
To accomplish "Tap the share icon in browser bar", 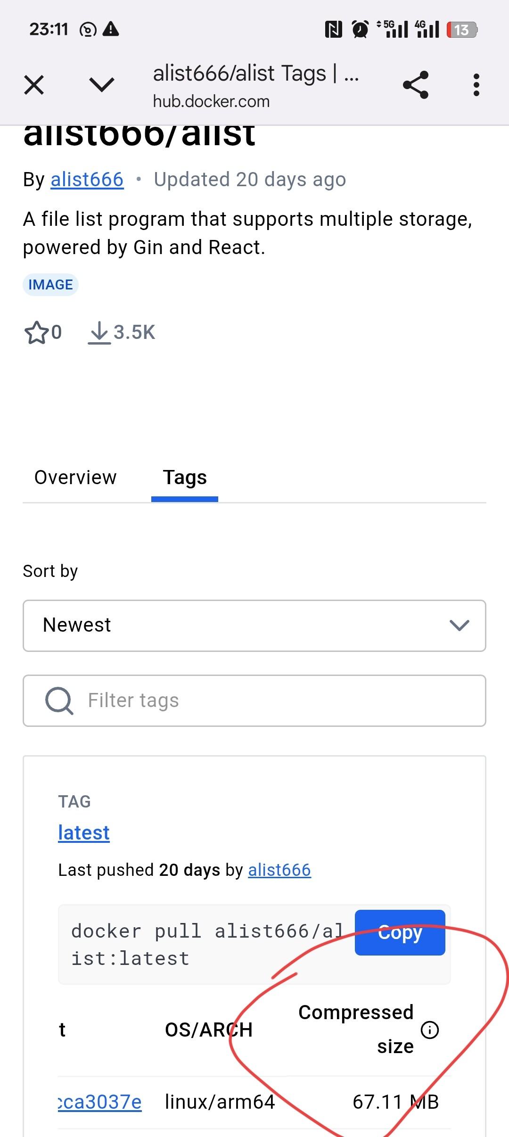I will point(416,85).
